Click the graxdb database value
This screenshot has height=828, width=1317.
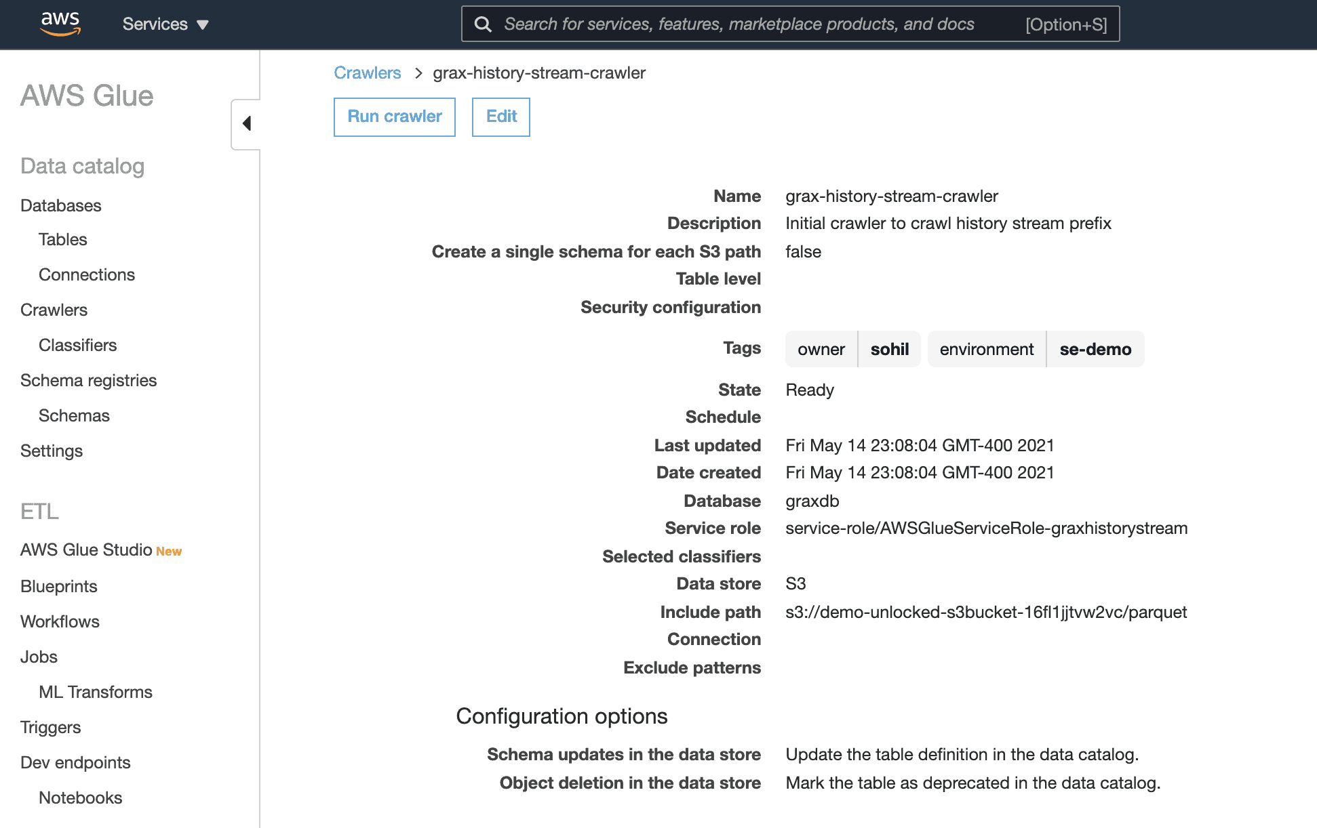[812, 501]
